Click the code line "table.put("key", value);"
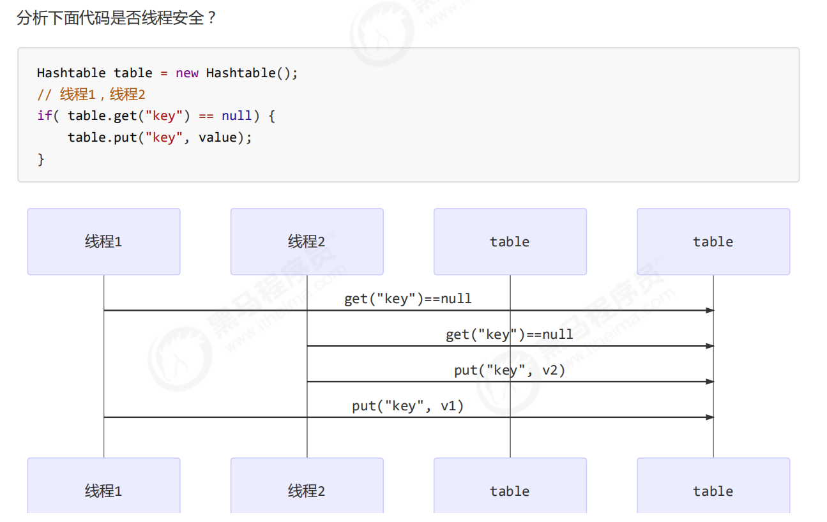Image resolution: width=827 pixels, height=522 pixels. [160, 137]
